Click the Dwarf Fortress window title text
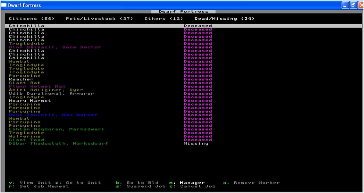Image resolution: width=364 pixels, height=193 pixels. (x=24, y=5)
